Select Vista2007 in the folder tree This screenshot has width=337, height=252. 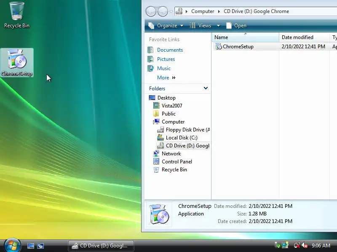(x=172, y=106)
